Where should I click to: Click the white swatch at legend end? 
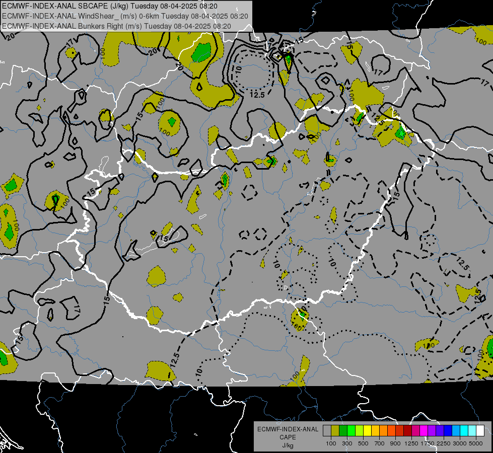(480, 430)
